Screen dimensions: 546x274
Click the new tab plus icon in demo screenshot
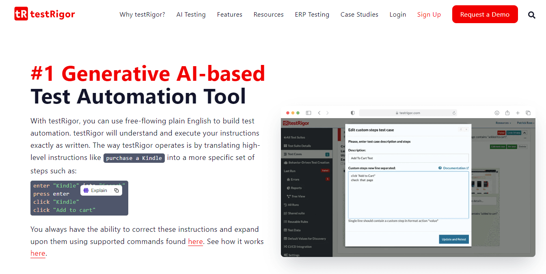518,113
